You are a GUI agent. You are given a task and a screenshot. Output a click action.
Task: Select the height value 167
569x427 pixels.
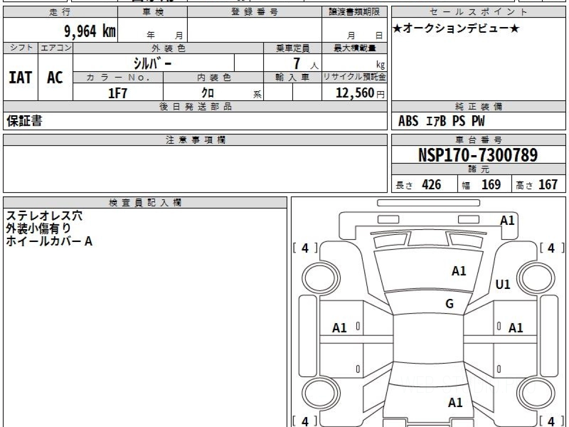548,185
